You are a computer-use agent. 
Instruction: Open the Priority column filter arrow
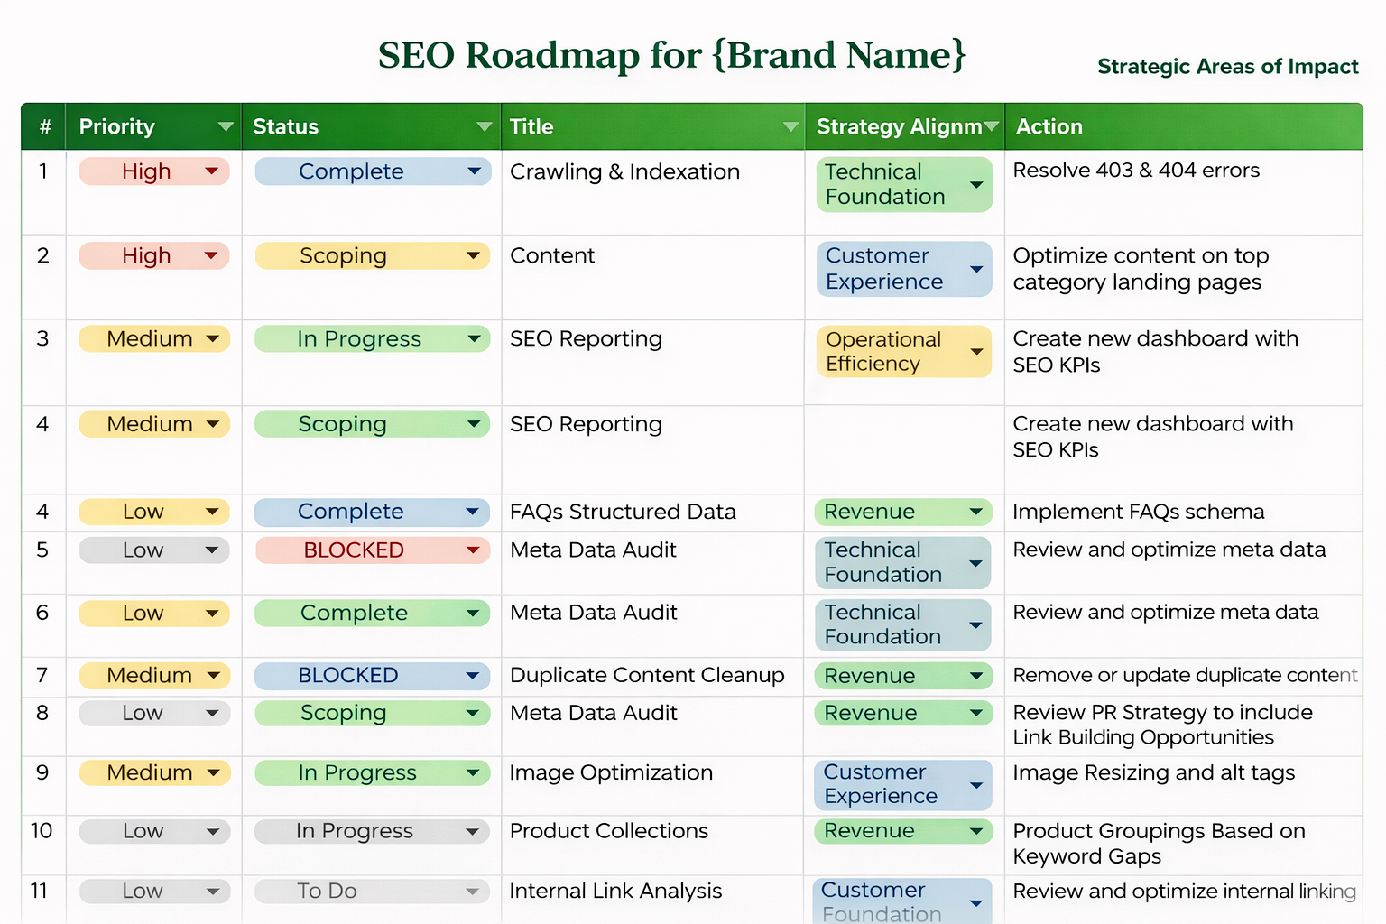pyautogui.click(x=226, y=127)
